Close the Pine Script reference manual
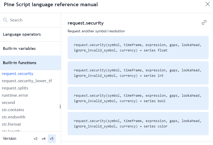213x145 pixels. pos(208,4)
